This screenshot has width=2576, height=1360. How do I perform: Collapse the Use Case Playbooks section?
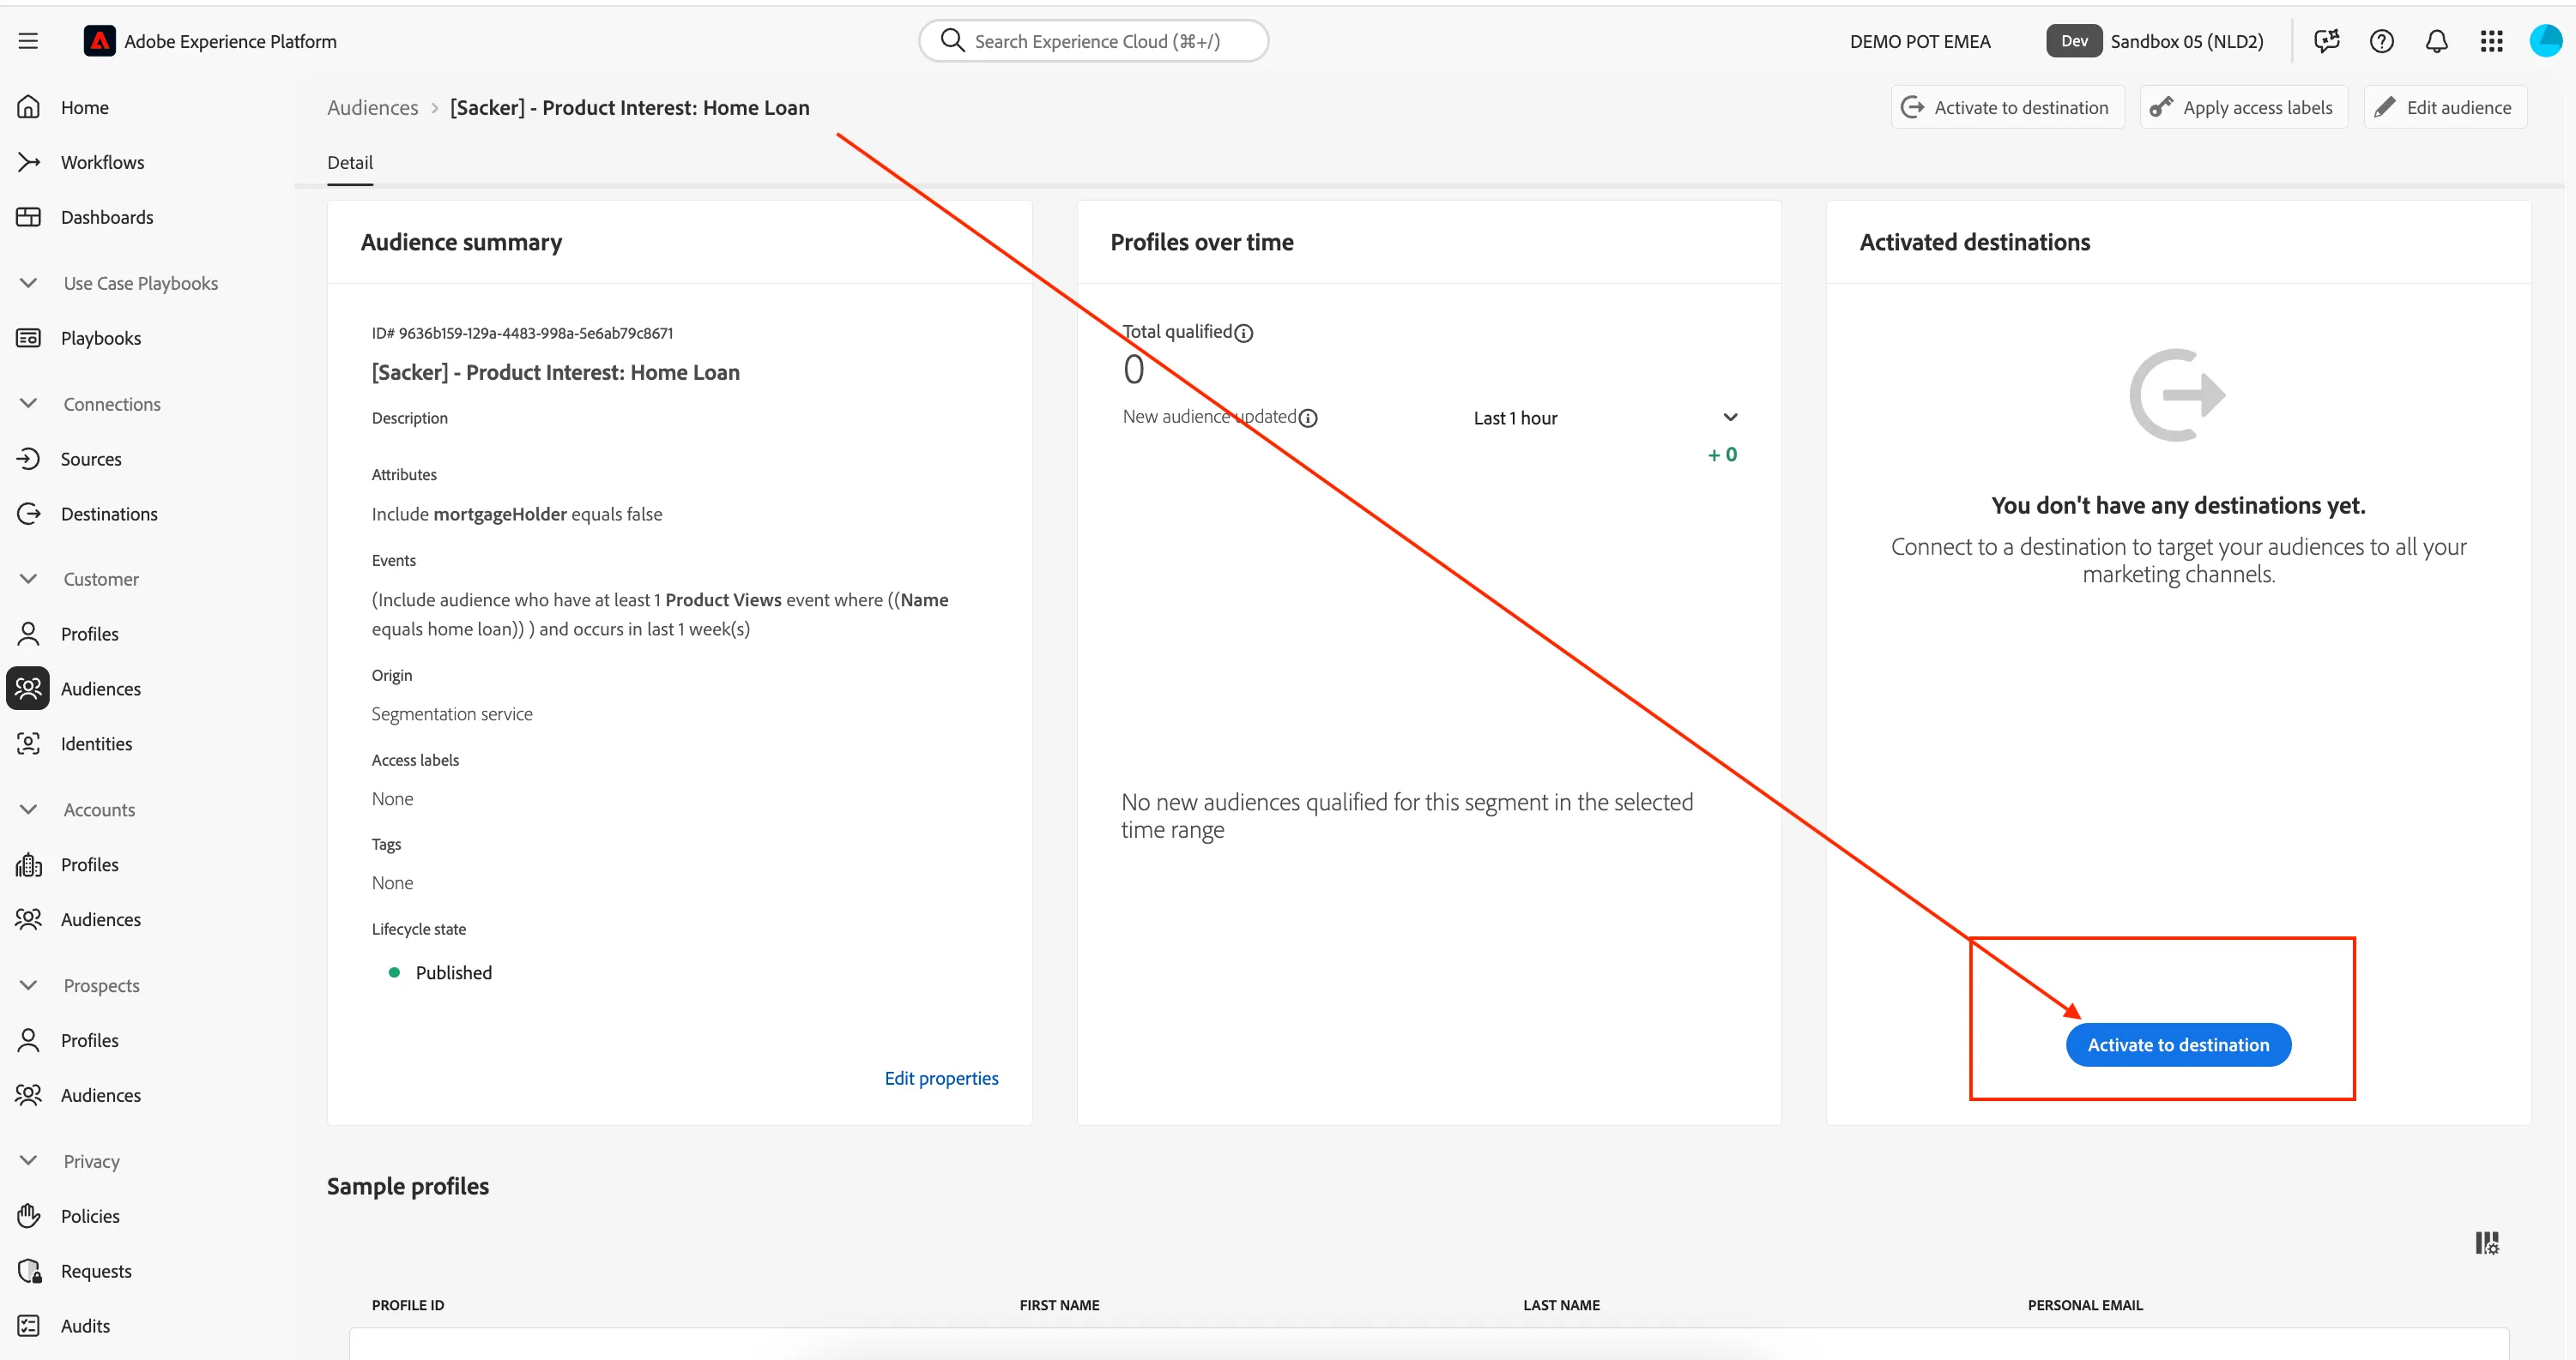pyautogui.click(x=28, y=283)
